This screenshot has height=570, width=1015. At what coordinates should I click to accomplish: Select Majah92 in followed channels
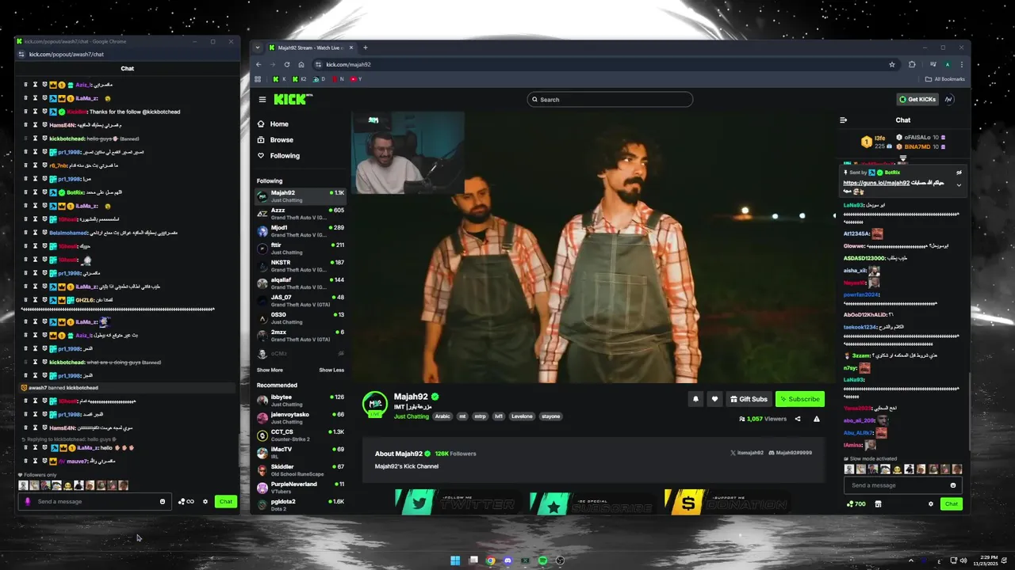[301, 196]
